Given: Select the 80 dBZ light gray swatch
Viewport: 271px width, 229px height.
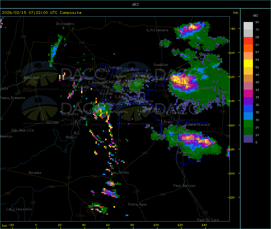Looking at the screenshot, I should point(248,26).
